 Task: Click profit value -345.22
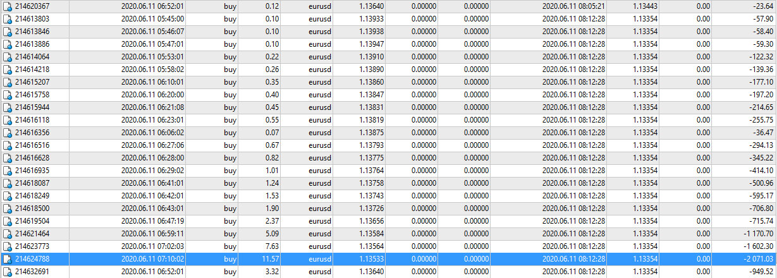tap(762, 158)
